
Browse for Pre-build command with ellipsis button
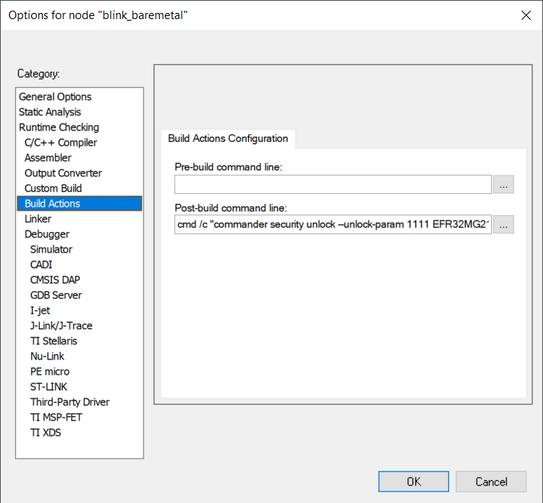pos(503,184)
